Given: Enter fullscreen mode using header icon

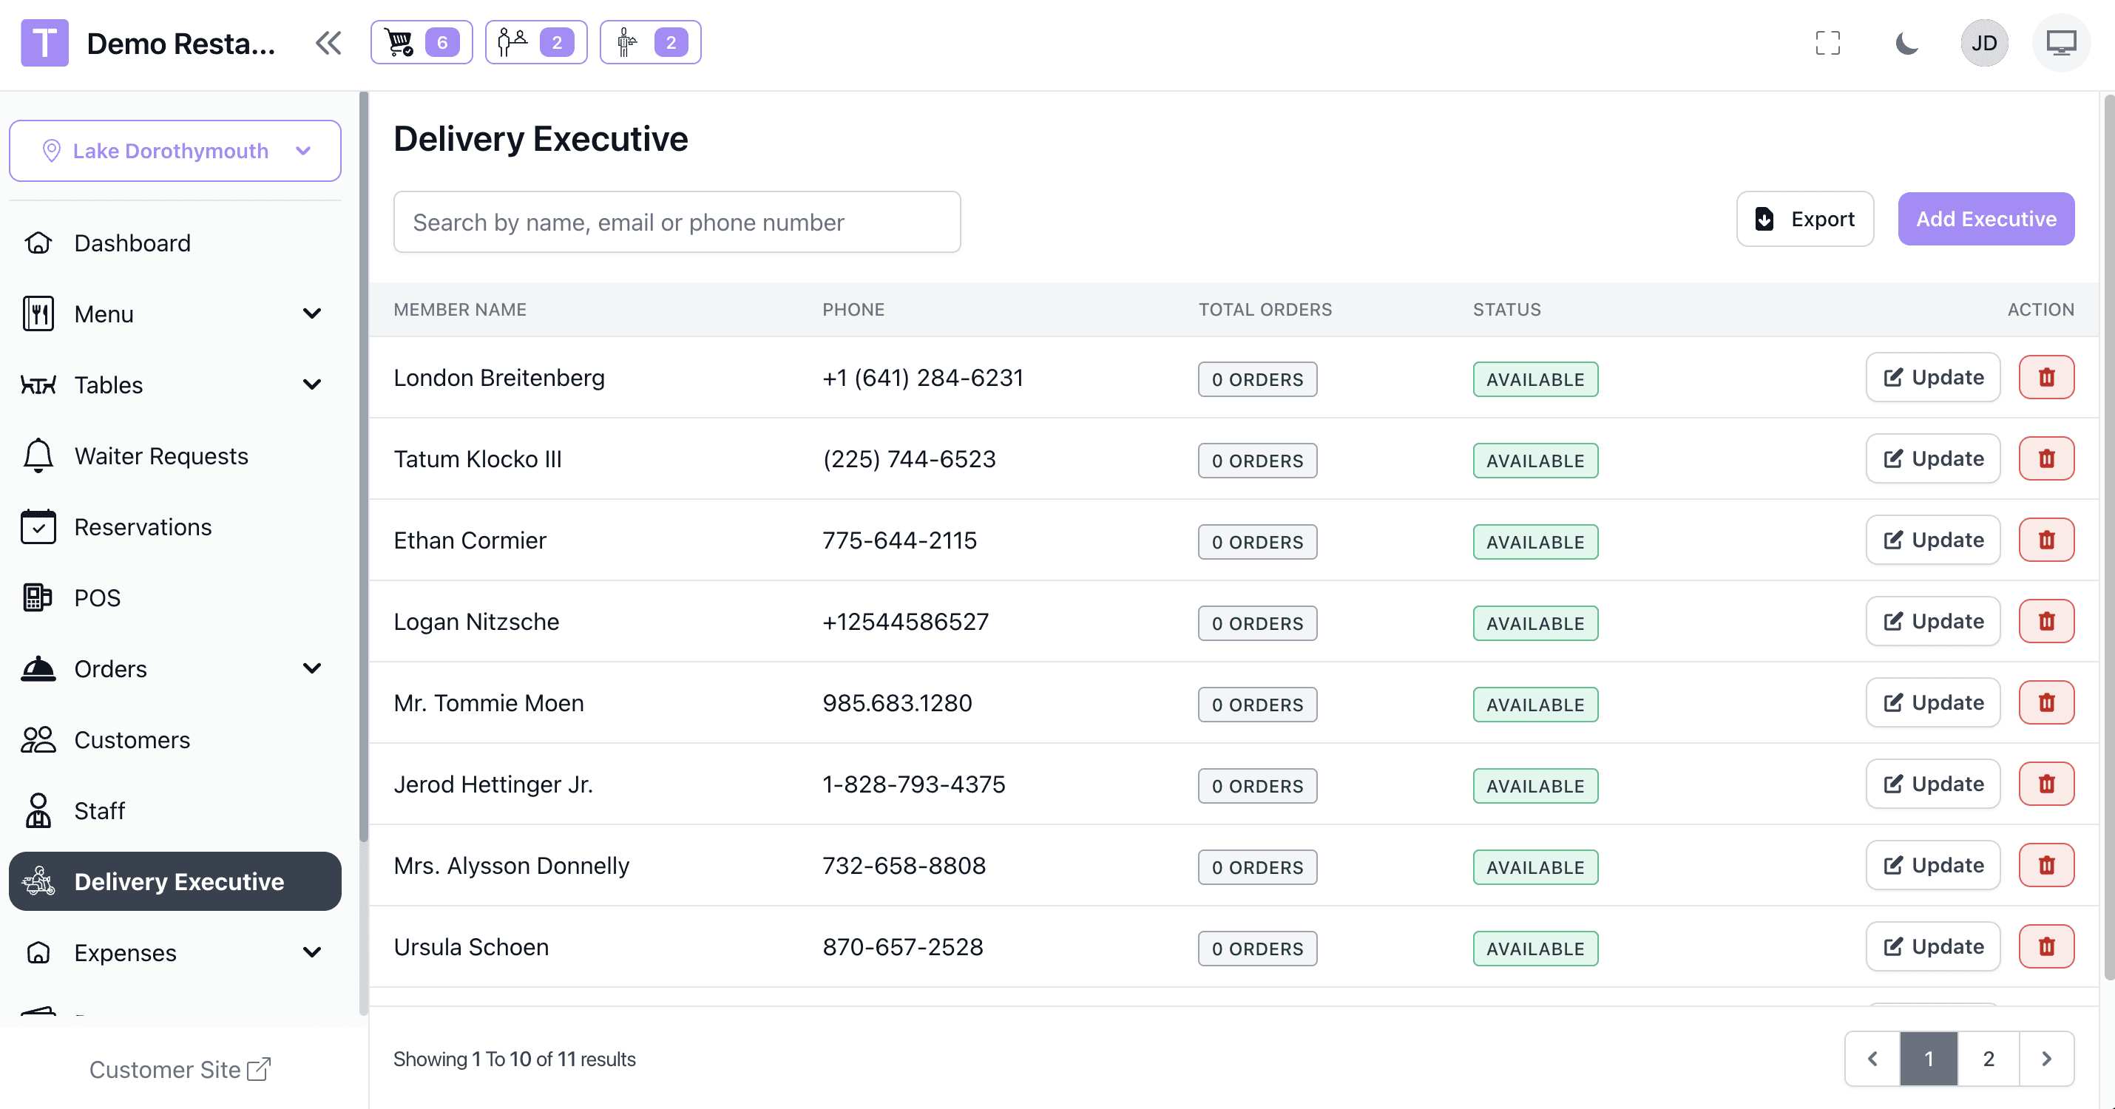Looking at the screenshot, I should [x=1827, y=43].
